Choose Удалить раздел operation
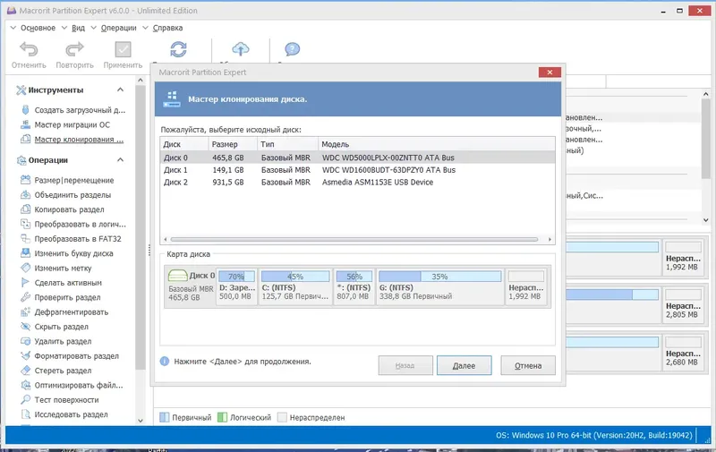 click(x=63, y=341)
